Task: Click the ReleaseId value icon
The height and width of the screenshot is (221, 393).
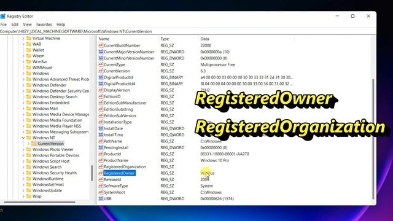Action: pos(101,180)
